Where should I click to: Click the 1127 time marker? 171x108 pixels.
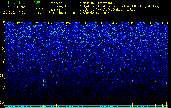point(116,23)
